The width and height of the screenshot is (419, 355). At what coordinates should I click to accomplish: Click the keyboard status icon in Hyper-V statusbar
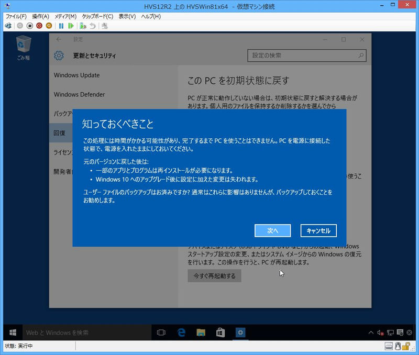pos(389,347)
